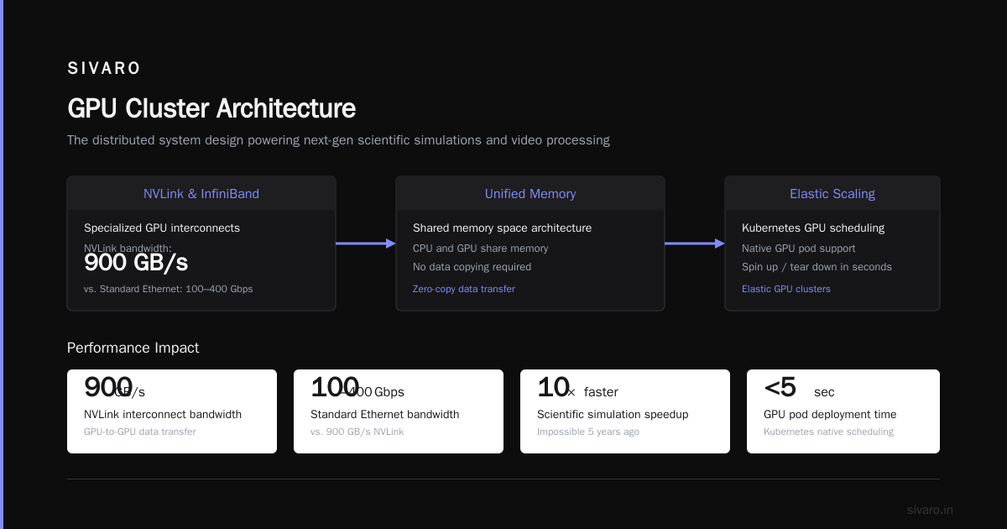1007x529 pixels.
Task: Click the SIVARO logo text
Action: click(x=104, y=68)
